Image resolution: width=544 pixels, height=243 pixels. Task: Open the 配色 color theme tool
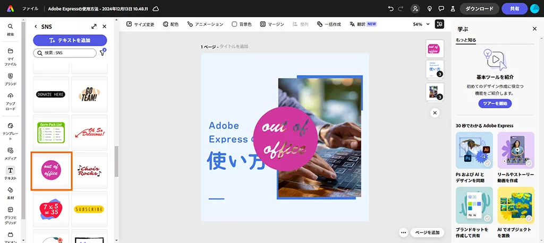tap(171, 24)
